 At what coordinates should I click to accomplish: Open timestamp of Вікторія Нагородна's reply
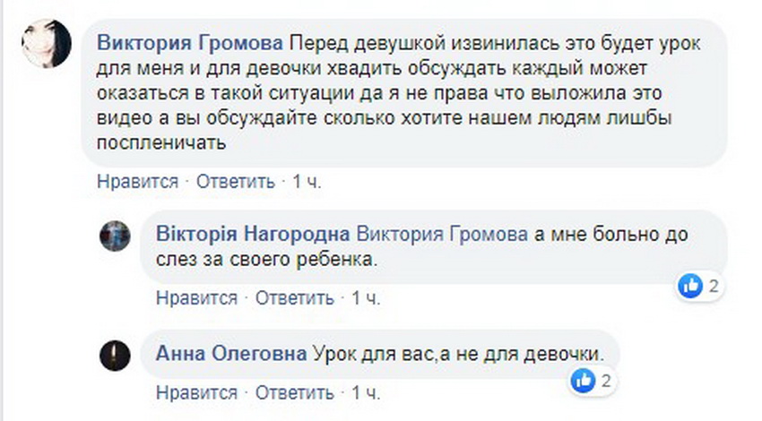point(367,297)
